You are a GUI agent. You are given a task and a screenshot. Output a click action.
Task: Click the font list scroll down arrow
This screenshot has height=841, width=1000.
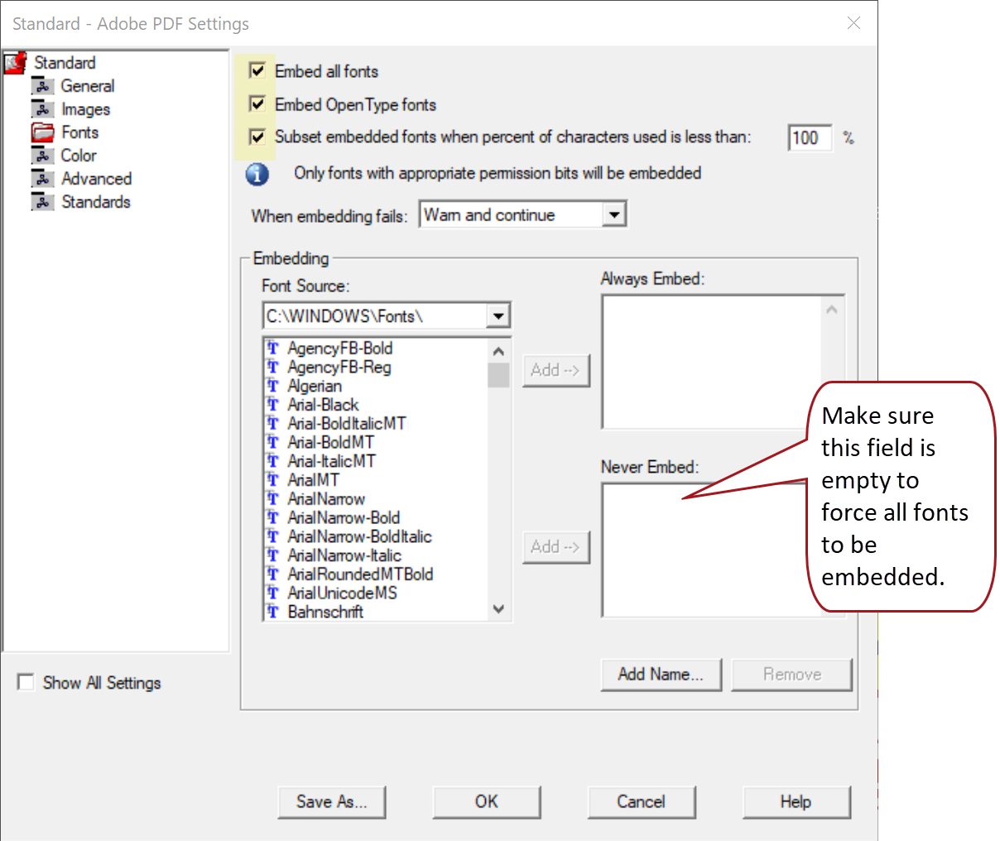coord(498,609)
